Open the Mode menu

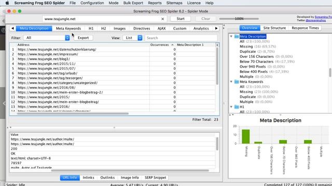pyautogui.click(x=114, y=3)
